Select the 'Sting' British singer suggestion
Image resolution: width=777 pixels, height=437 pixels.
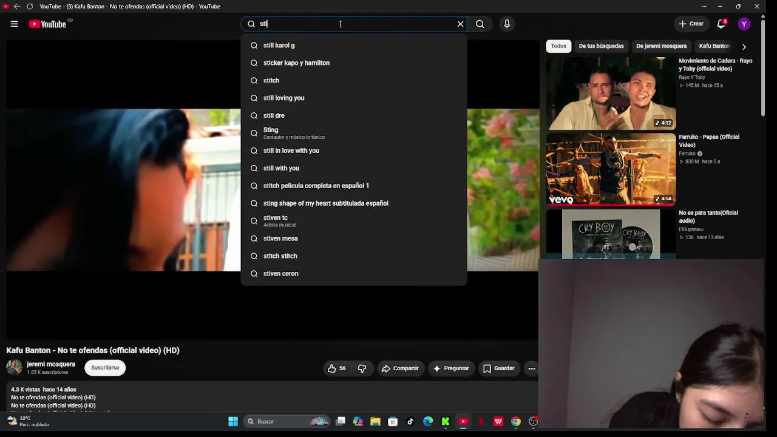point(354,133)
